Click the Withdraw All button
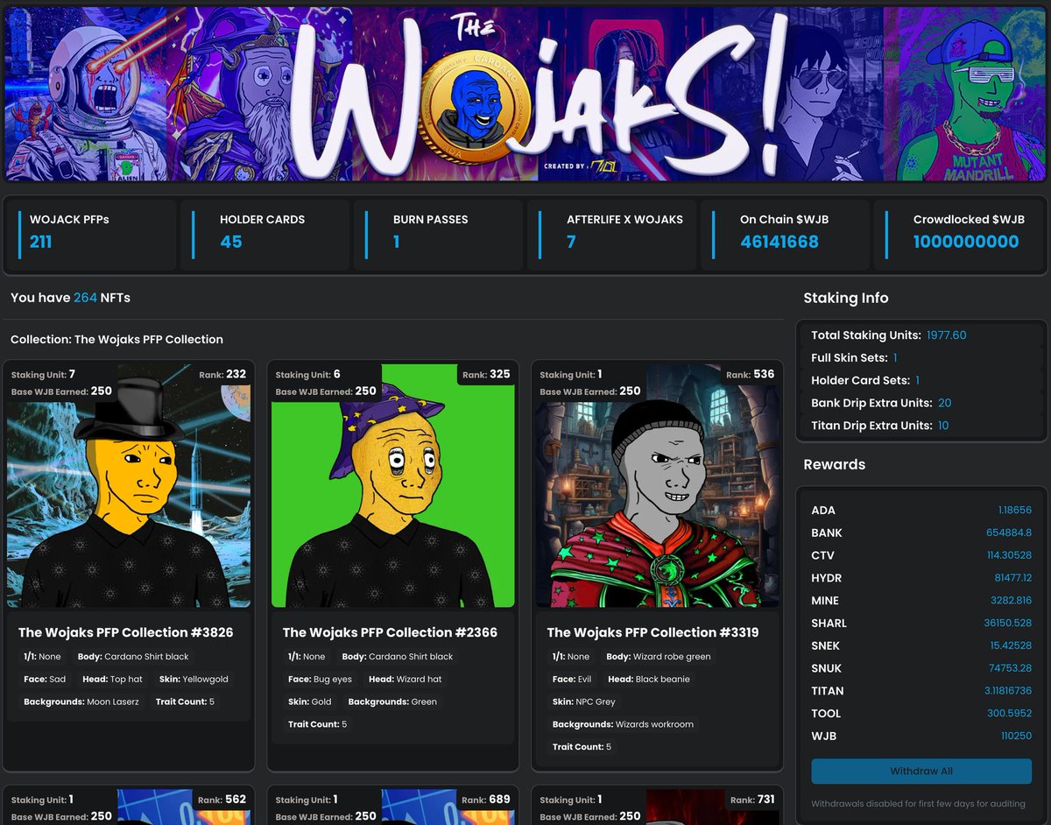1051x825 pixels. [921, 772]
